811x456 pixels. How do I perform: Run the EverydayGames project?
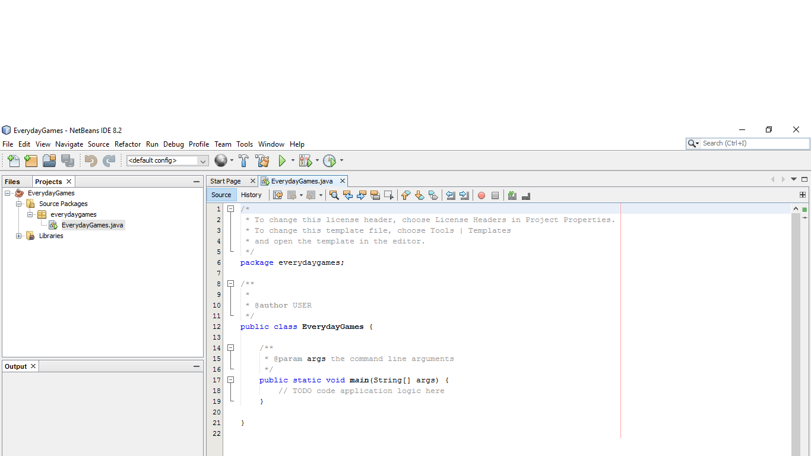click(x=282, y=160)
